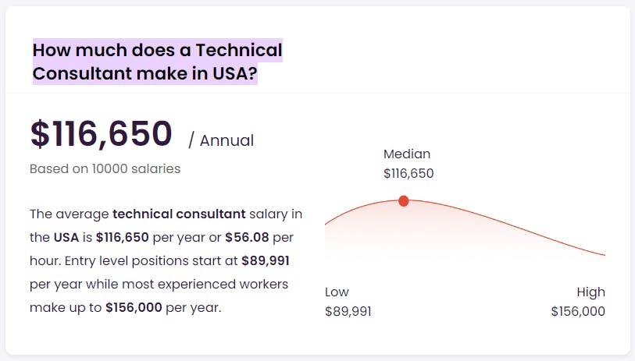This screenshot has width=635, height=361.
Task: Click the $116,650 median value on chart
Action: pos(408,173)
